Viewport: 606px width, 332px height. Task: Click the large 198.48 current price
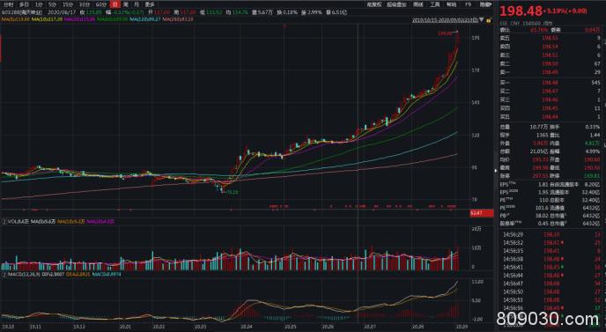coord(521,11)
